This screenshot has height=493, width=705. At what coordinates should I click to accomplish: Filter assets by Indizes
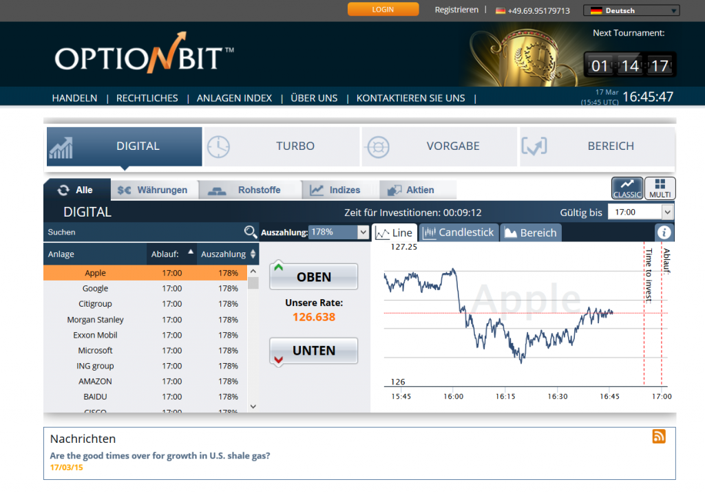[x=340, y=190]
